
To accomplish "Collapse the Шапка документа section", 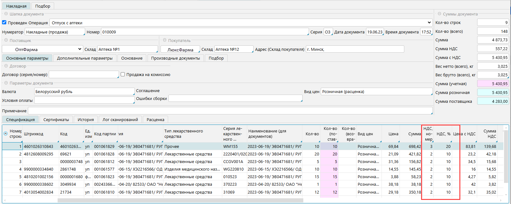I will point(6,14).
